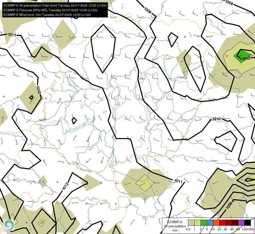Click the Wind (m/s) 10m header line

point(47,15)
